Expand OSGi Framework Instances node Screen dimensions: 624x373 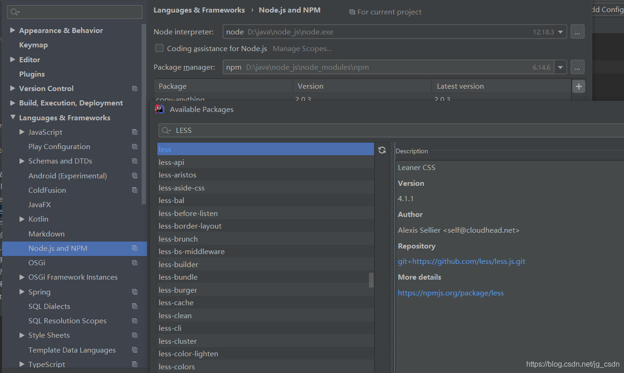coord(22,277)
